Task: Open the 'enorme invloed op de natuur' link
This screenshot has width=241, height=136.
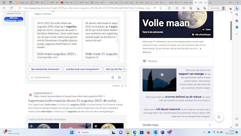Action: click(183, 97)
